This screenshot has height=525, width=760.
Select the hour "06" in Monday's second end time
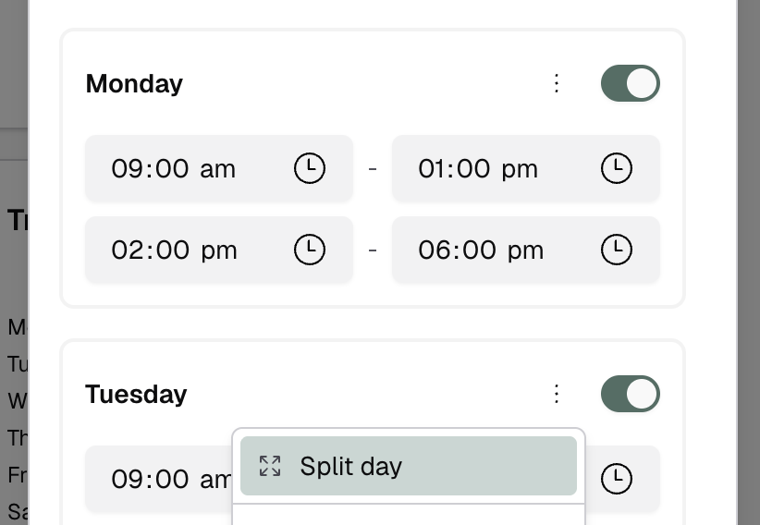pos(432,250)
